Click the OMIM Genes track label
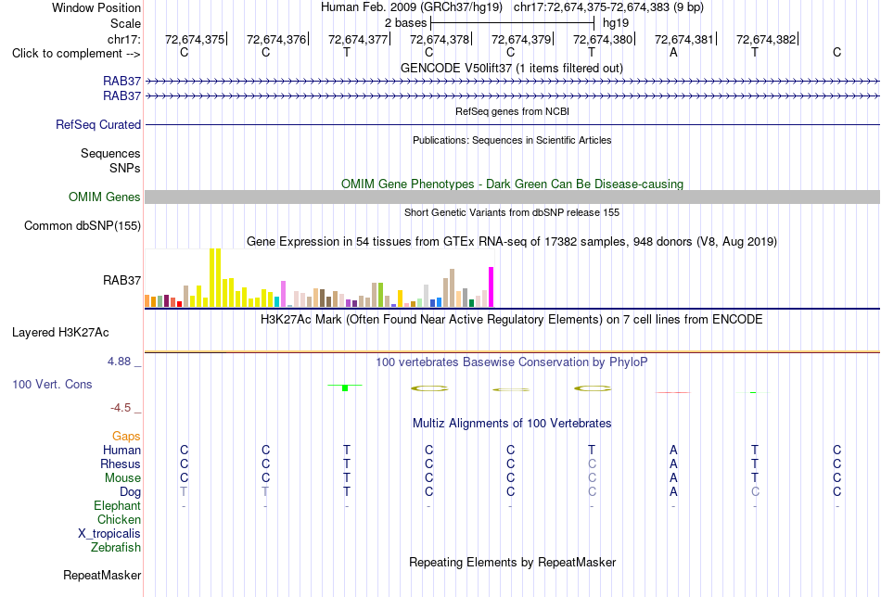 [x=104, y=197]
